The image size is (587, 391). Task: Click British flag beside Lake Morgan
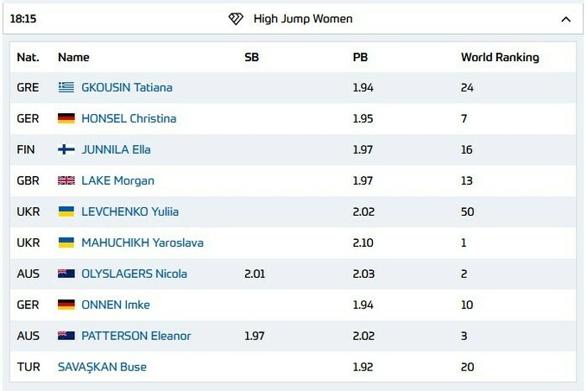pyautogui.click(x=66, y=180)
